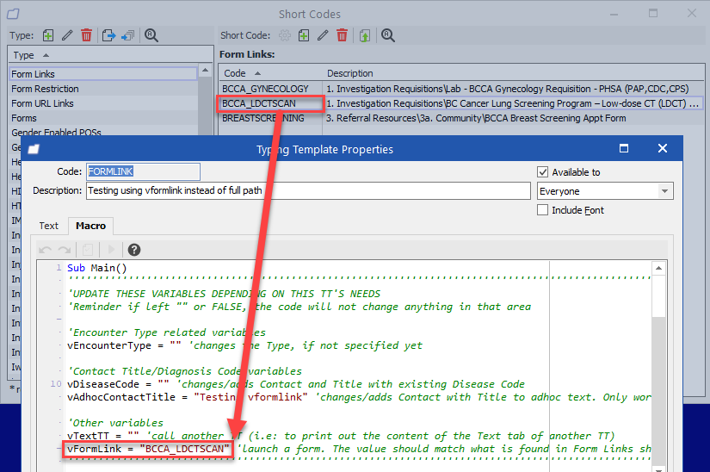Image resolution: width=710 pixels, height=472 pixels.
Task: Sort by the Type column header
Action: point(110,55)
